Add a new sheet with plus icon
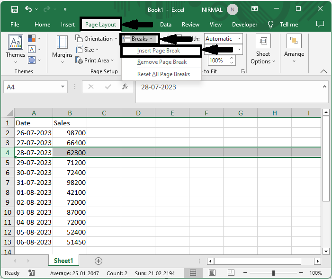This screenshot has height=279, width=332. [x=98, y=261]
